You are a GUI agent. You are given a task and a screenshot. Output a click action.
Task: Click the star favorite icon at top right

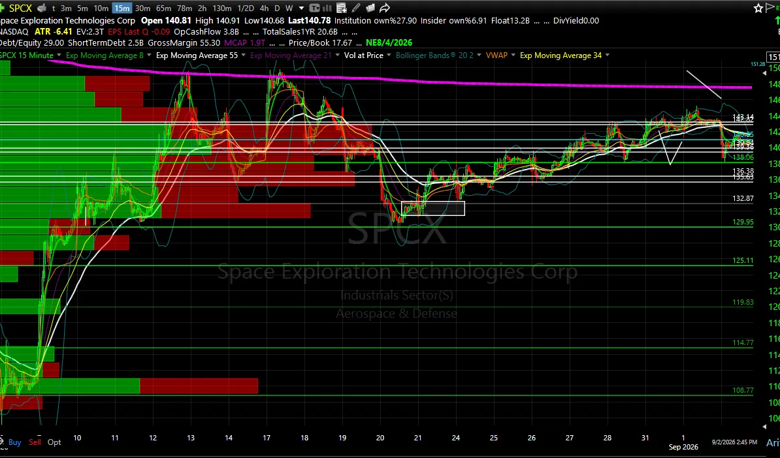758,8
